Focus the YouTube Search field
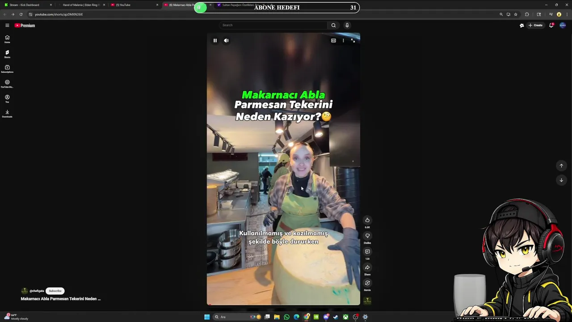 pyautogui.click(x=273, y=25)
